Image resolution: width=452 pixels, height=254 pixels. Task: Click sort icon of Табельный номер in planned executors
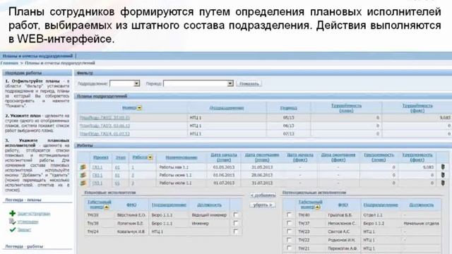point(107,207)
